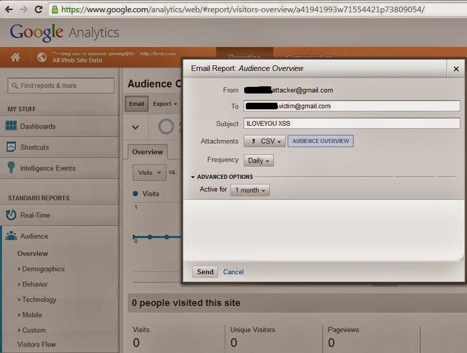Reload the page with refresh icon
The image size is (467, 353).
tap(38, 10)
